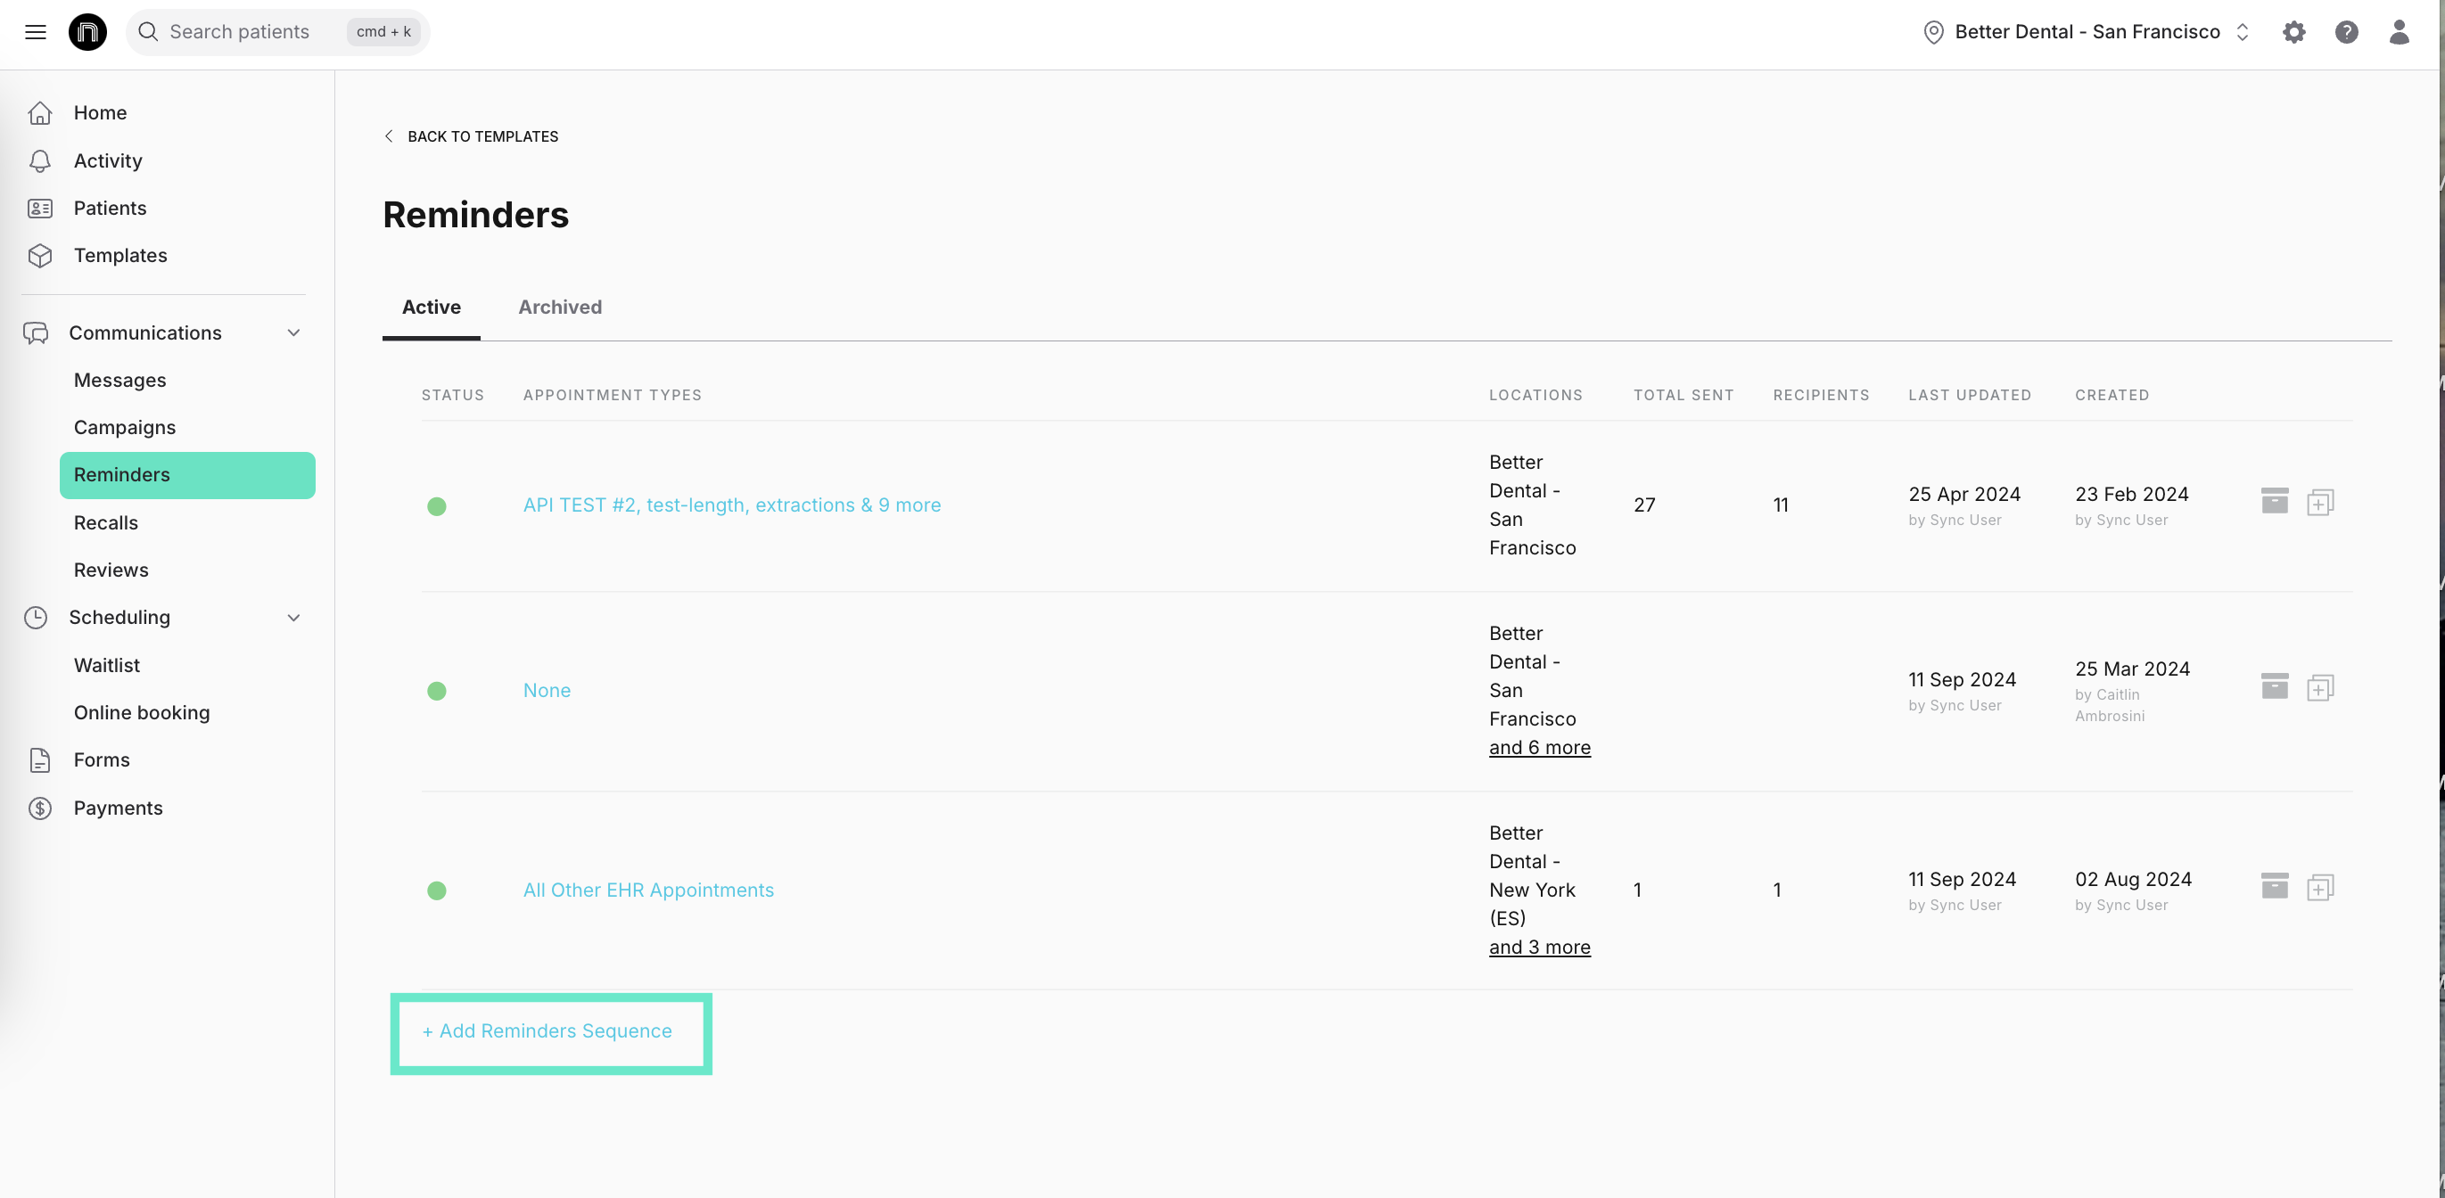Open Messages under Communications
The width and height of the screenshot is (2445, 1198).
[x=119, y=381]
